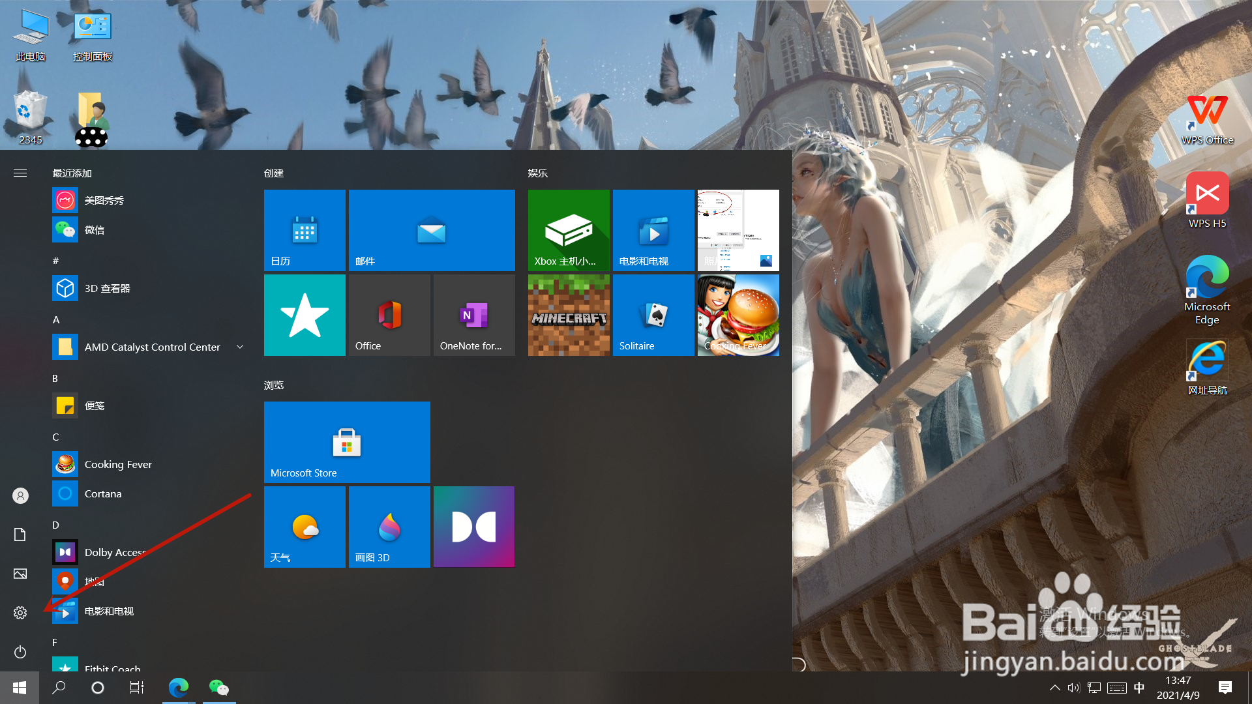The height and width of the screenshot is (704, 1252).
Task: Select 控制面板 desktop icon
Action: (x=93, y=36)
